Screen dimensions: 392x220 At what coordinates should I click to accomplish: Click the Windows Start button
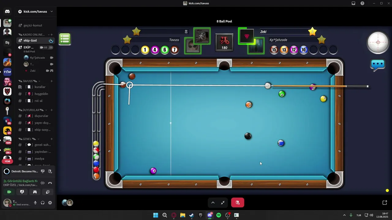pos(156,215)
